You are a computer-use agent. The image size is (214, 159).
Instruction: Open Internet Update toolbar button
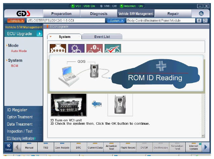194,147
